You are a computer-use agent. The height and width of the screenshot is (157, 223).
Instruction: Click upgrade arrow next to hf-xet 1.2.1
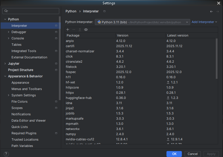point(168,82)
